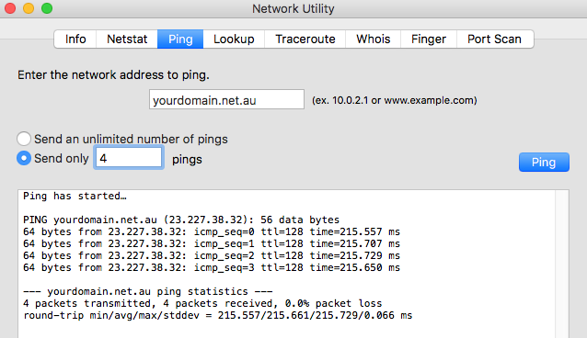Image resolution: width=587 pixels, height=338 pixels.
Task: Click the 'Enter the network address to ping.' label
Action: click(113, 75)
